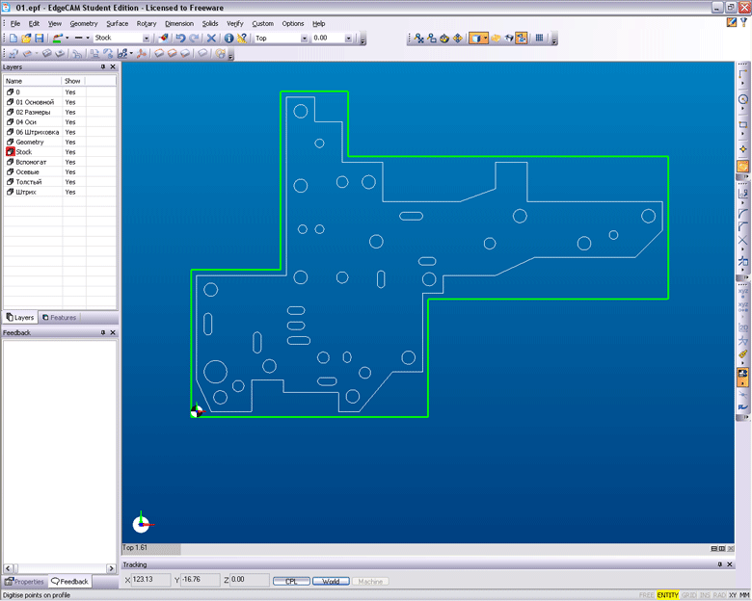Click the line tool at top of right toolbar
Screen dimensions: 752x601
click(x=743, y=74)
